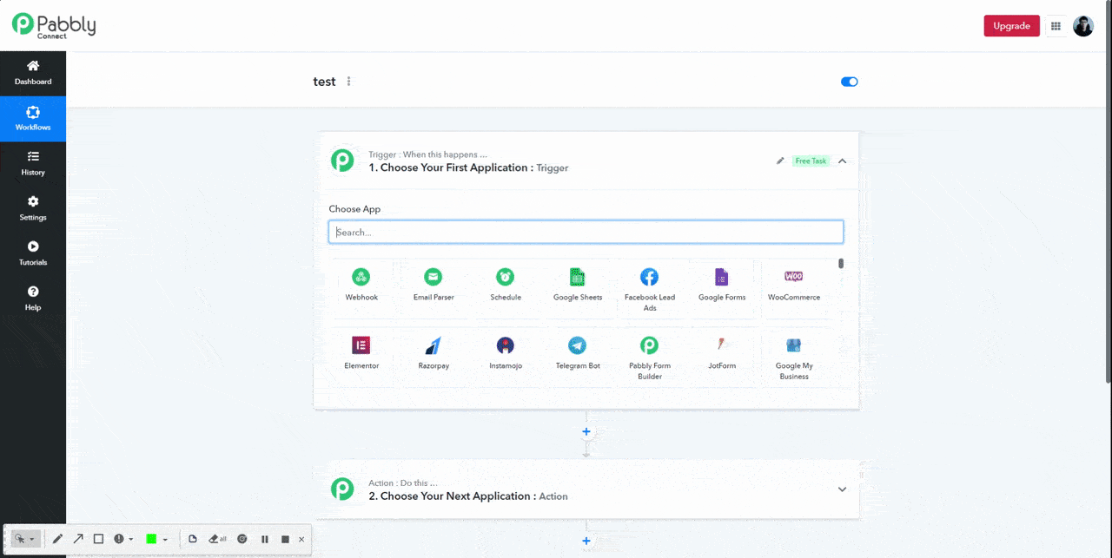Select Facebook Lead Ads app
1112x558 pixels.
[x=650, y=290]
